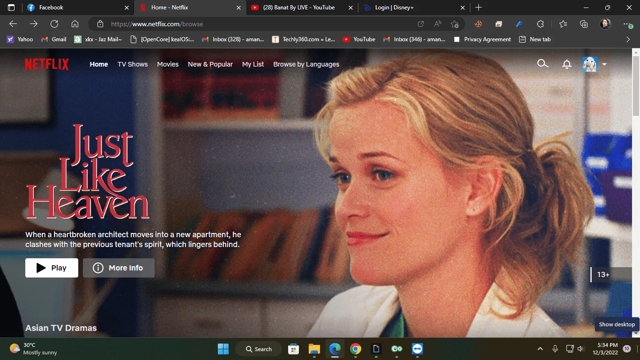Click the Asian TV Dramas row title
The height and width of the screenshot is (360, 640).
(x=61, y=328)
